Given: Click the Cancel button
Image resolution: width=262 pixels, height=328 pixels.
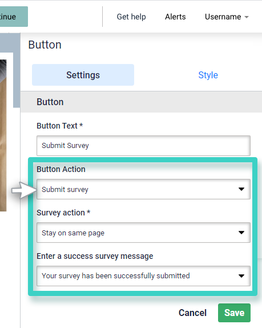Looking at the screenshot, I should pos(192,313).
